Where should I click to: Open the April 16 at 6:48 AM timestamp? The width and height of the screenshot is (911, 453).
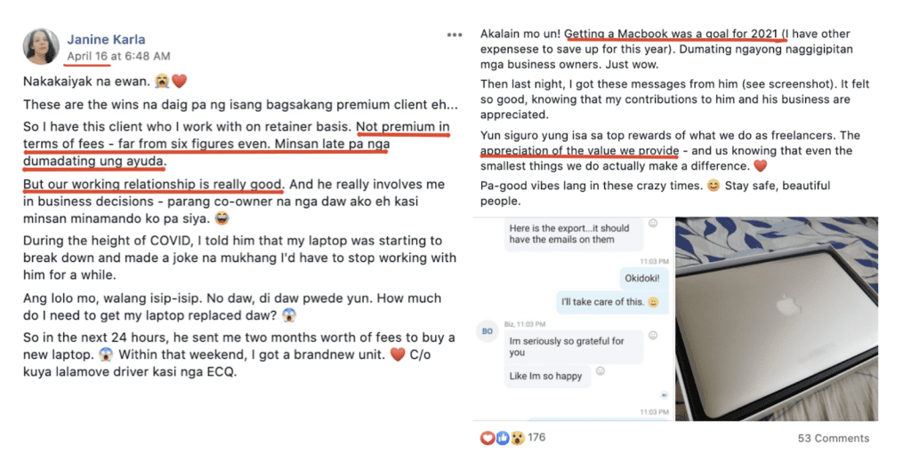(x=118, y=56)
